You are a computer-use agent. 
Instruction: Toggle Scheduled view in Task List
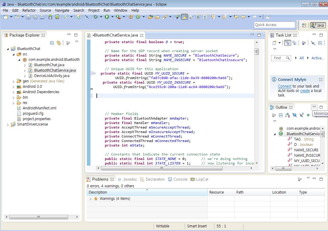click(294, 43)
